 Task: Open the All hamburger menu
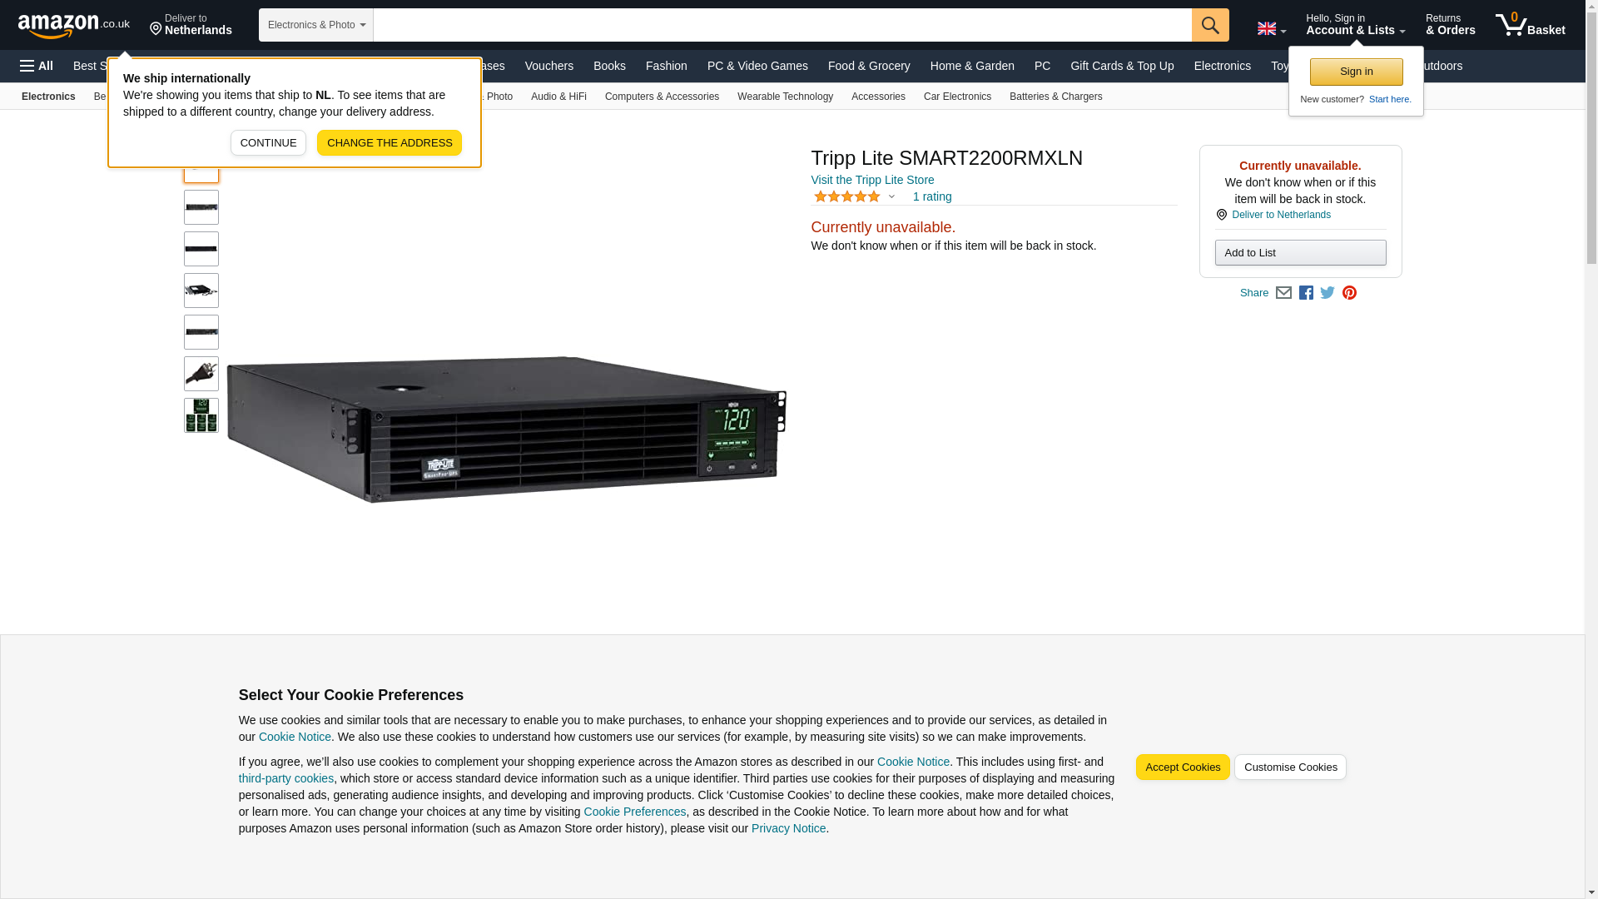pos(37,66)
